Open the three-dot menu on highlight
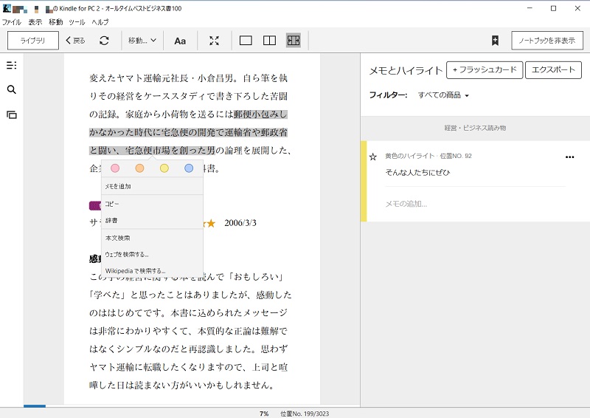The width and height of the screenshot is (590, 418). point(569,157)
